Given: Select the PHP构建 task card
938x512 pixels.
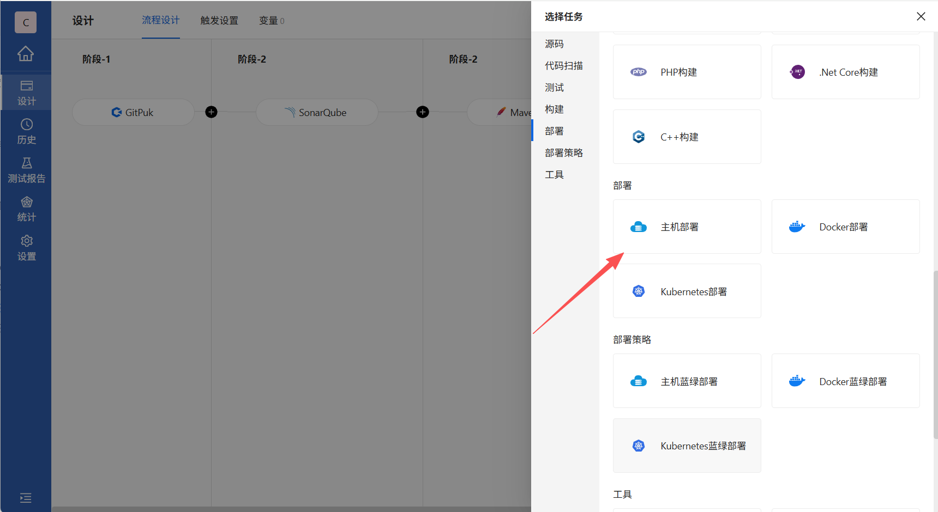Looking at the screenshot, I should pyautogui.click(x=687, y=72).
